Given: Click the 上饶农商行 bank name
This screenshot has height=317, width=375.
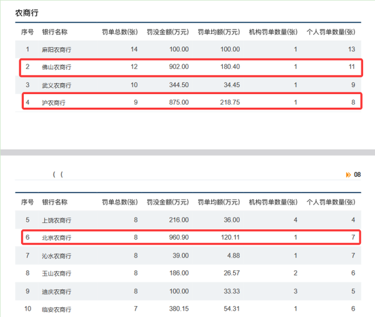Looking at the screenshot, I should click(x=57, y=220).
